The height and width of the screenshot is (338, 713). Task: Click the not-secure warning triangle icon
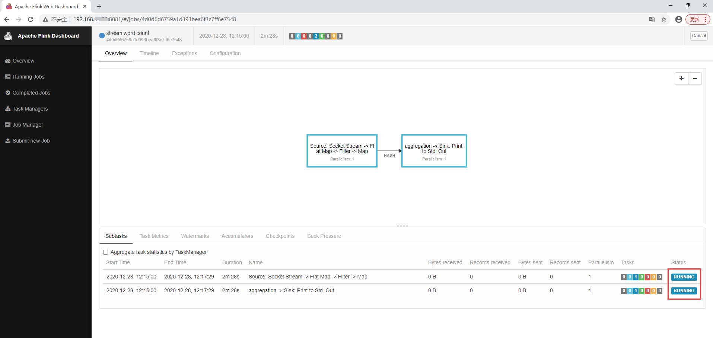point(45,19)
